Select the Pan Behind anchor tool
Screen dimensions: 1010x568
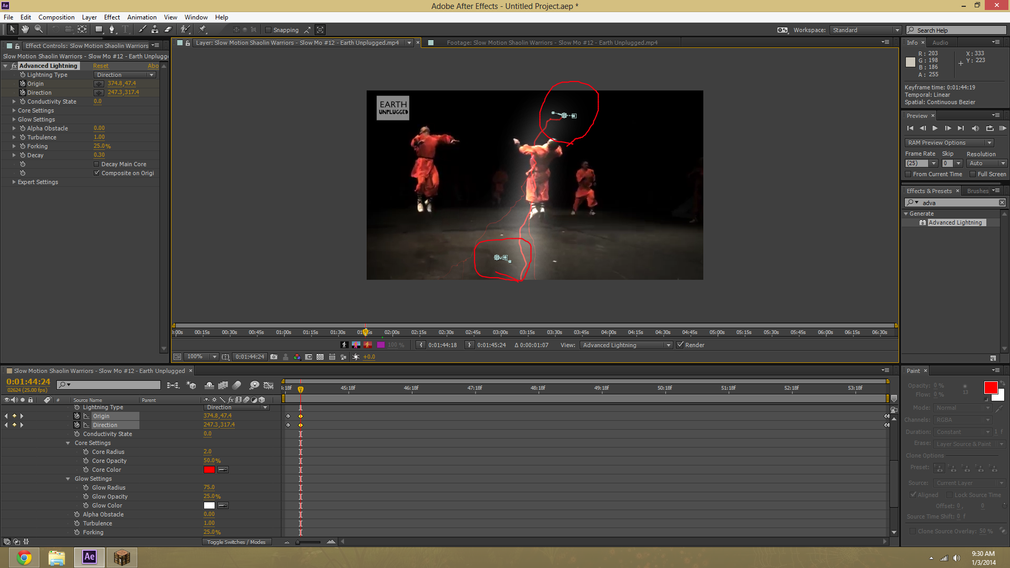click(x=82, y=29)
